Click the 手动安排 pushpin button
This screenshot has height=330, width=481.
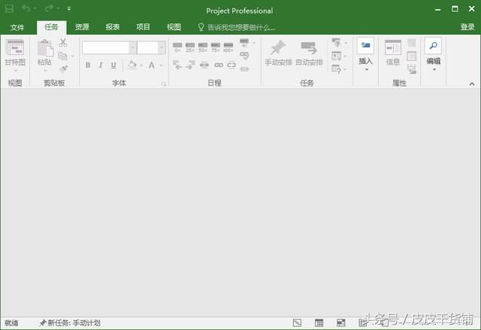279,53
